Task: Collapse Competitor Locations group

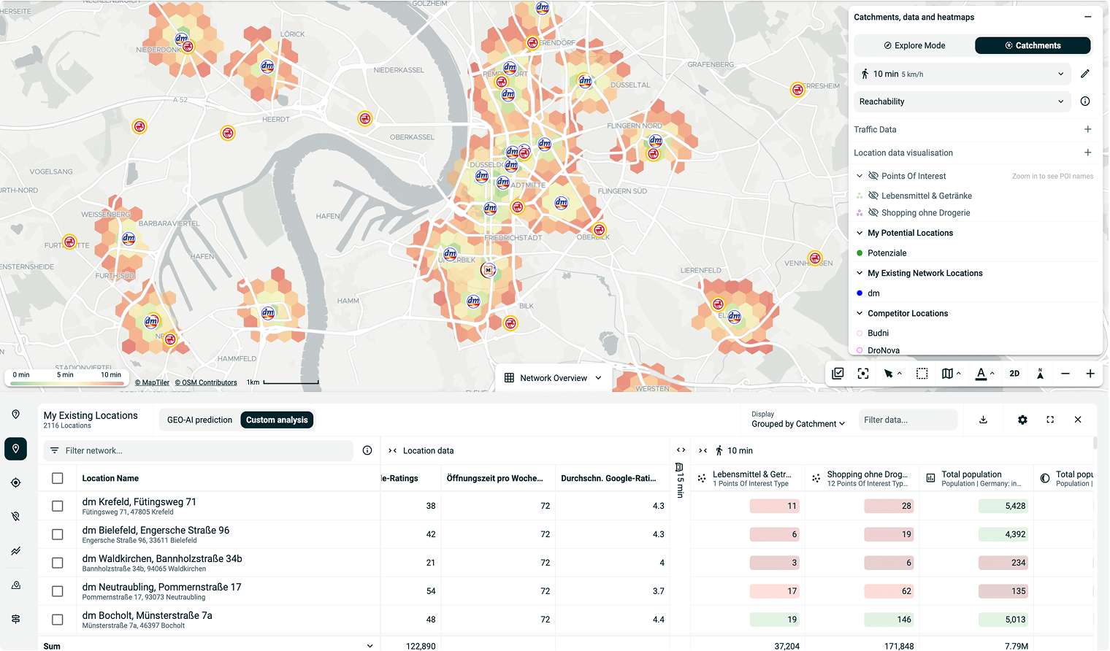Action: point(860,313)
